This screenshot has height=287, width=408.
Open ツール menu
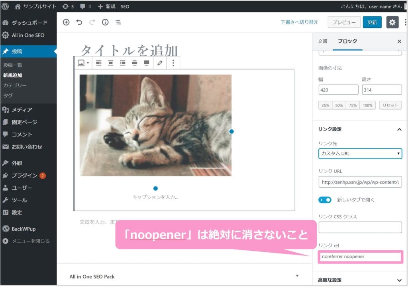pyautogui.click(x=28, y=200)
